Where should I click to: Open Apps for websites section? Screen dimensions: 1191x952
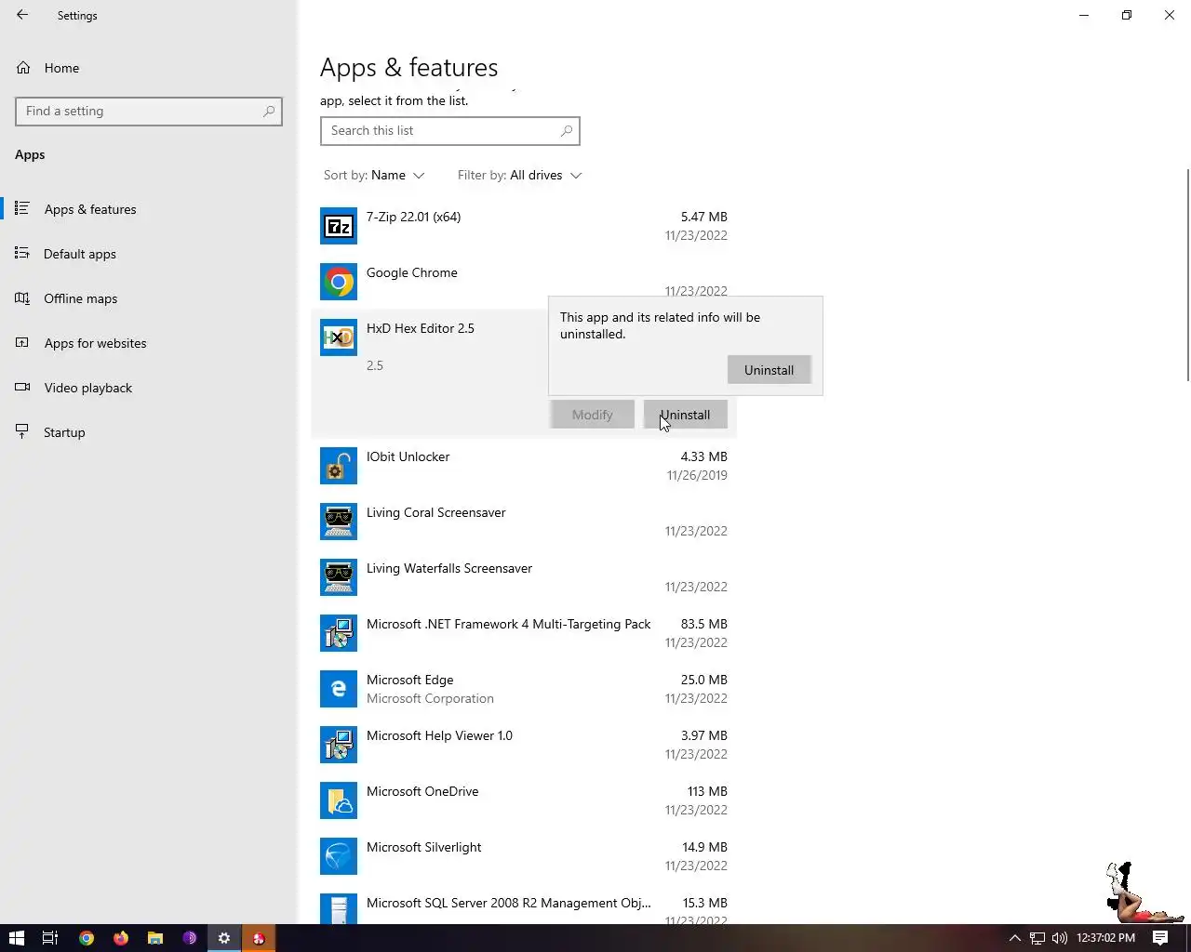pyautogui.click(x=95, y=343)
